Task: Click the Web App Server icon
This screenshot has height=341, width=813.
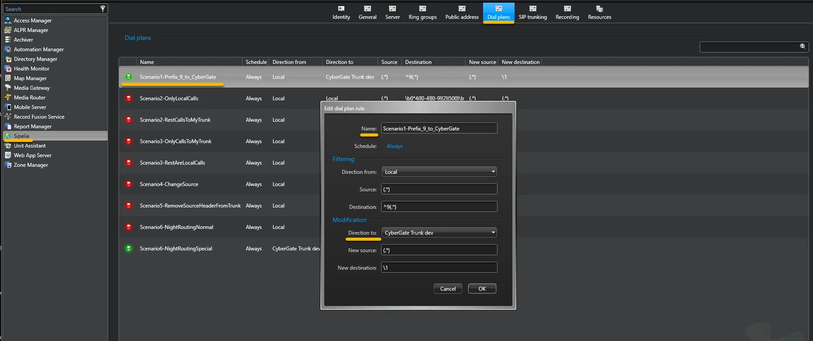Action: click(x=8, y=155)
